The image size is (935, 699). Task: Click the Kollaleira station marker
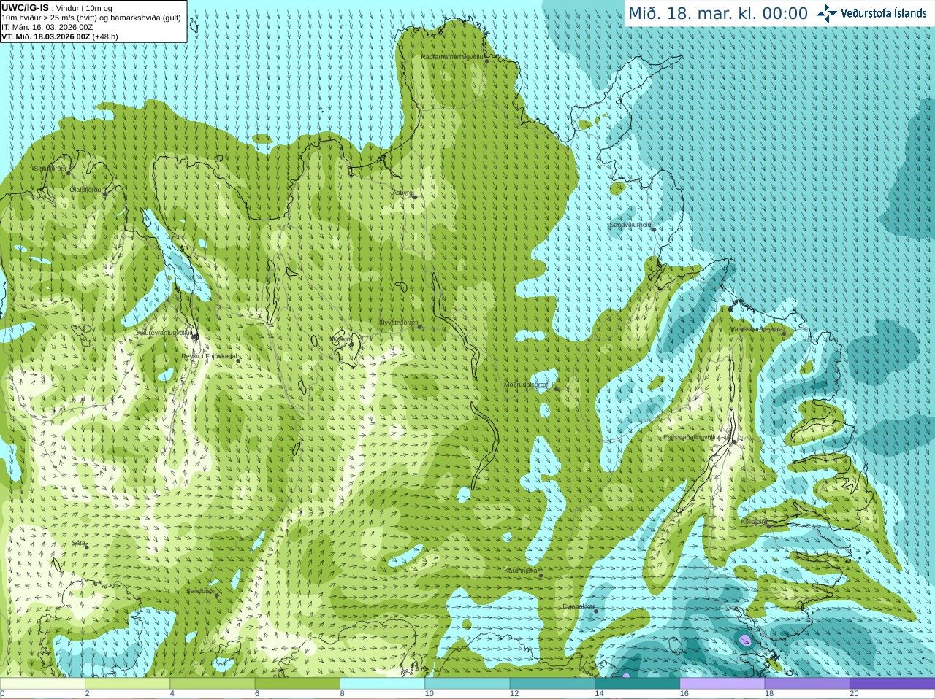[768, 525]
